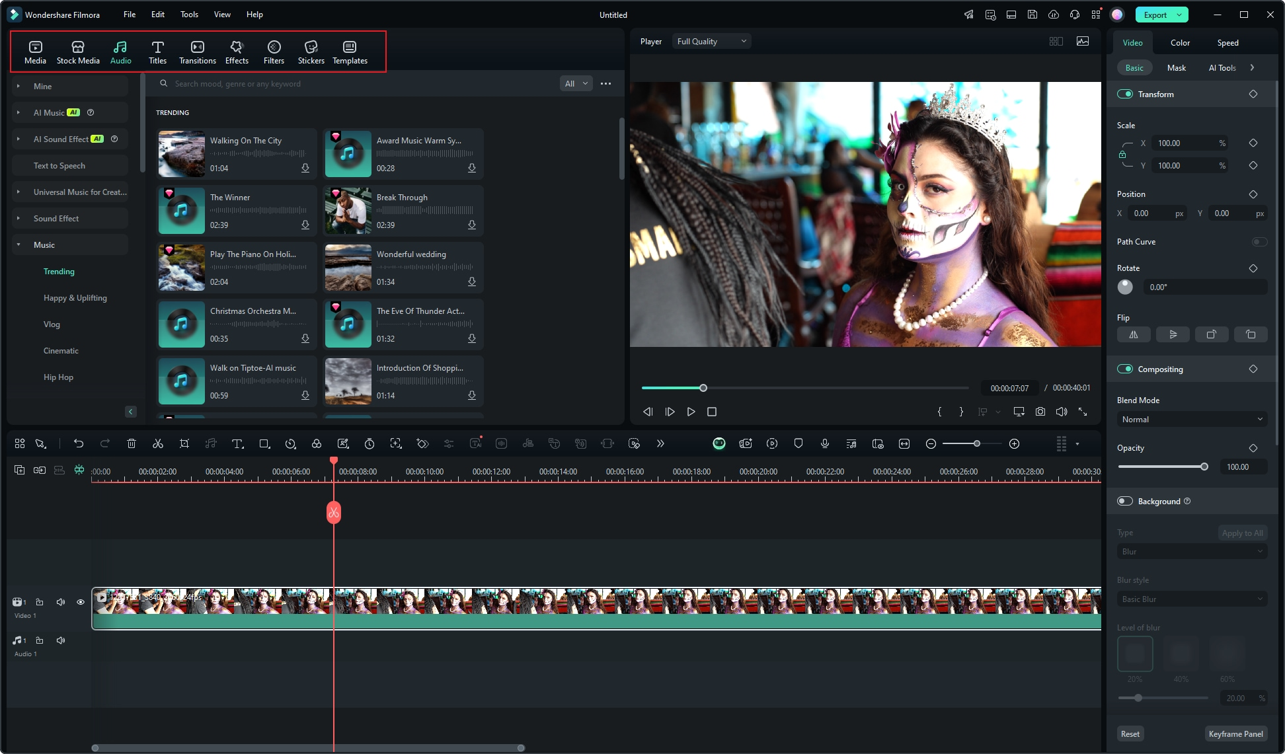The width and height of the screenshot is (1285, 754).
Task: Open the Blend Mode Normal dropdown
Action: point(1192,419)
